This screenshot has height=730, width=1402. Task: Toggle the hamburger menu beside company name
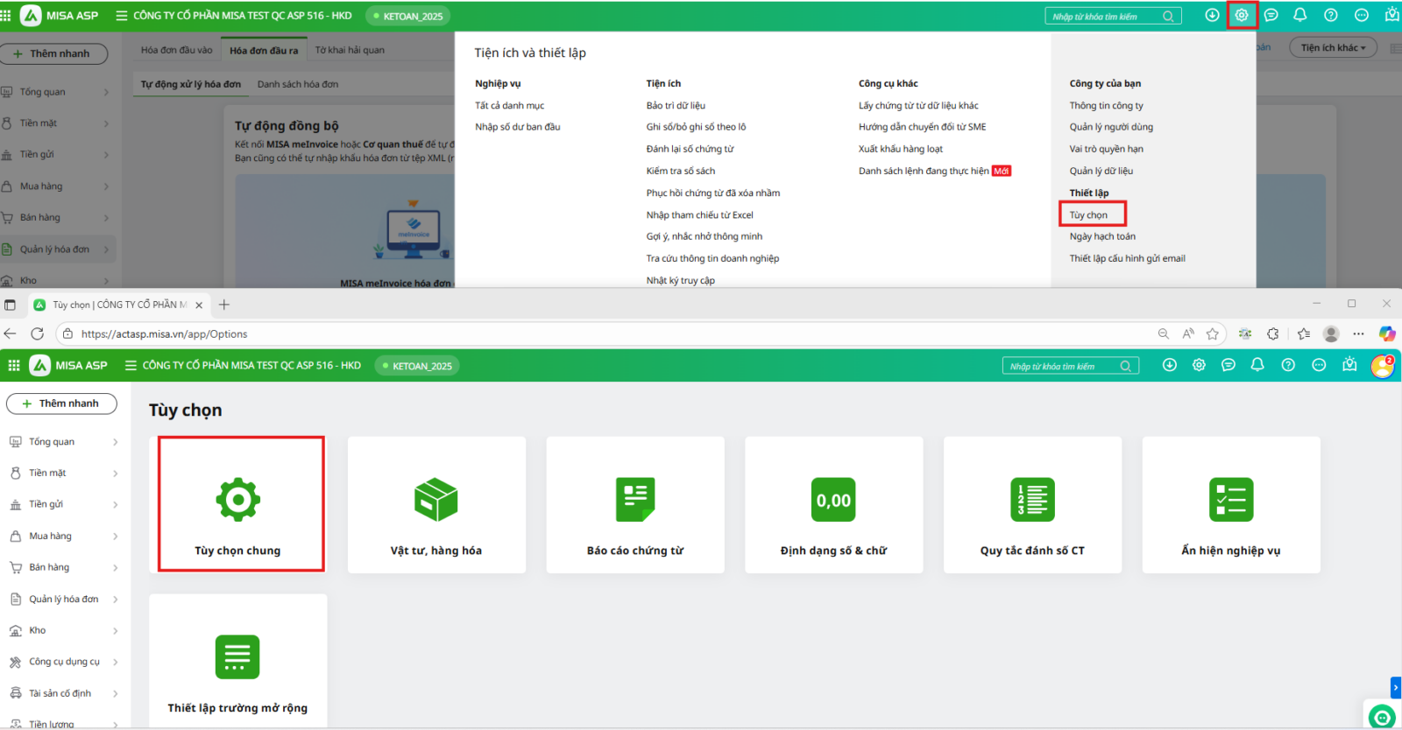(x=131, y=365)
